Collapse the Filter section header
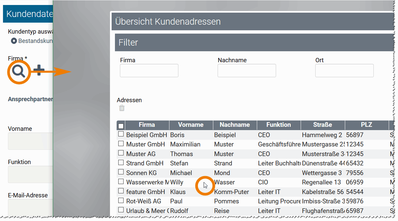 click(x=129, y=42)
